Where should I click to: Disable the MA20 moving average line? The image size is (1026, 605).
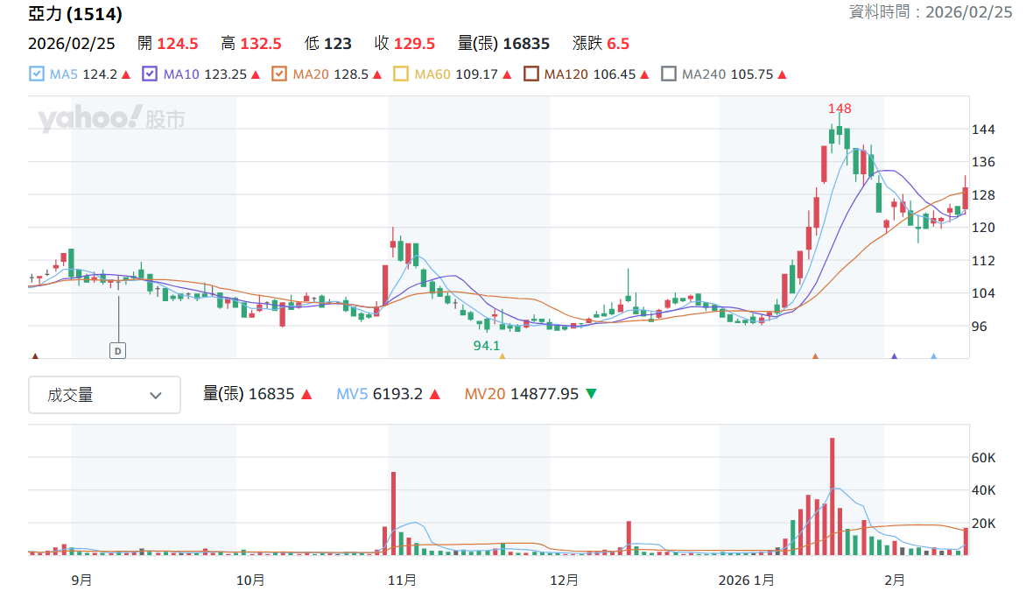tap(279, 74)
